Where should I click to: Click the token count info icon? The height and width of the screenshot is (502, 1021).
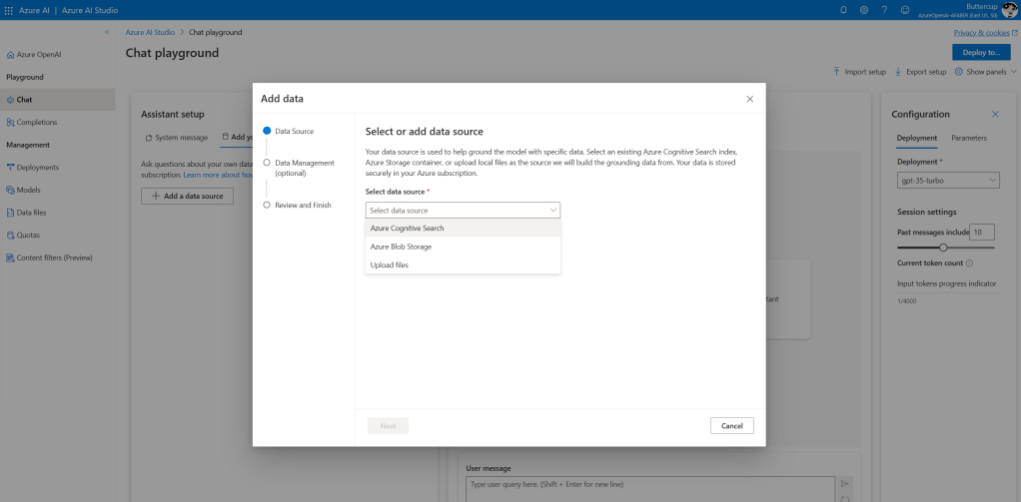[x=969, y=263]
